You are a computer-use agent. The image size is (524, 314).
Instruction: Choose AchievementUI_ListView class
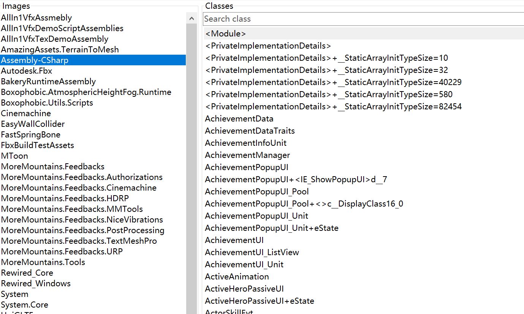click(x=364, y=252)
